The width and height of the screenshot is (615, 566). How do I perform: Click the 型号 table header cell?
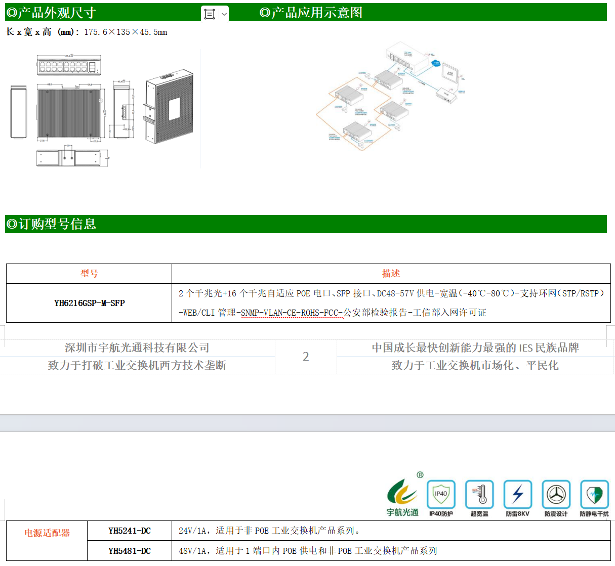point(89,274)
